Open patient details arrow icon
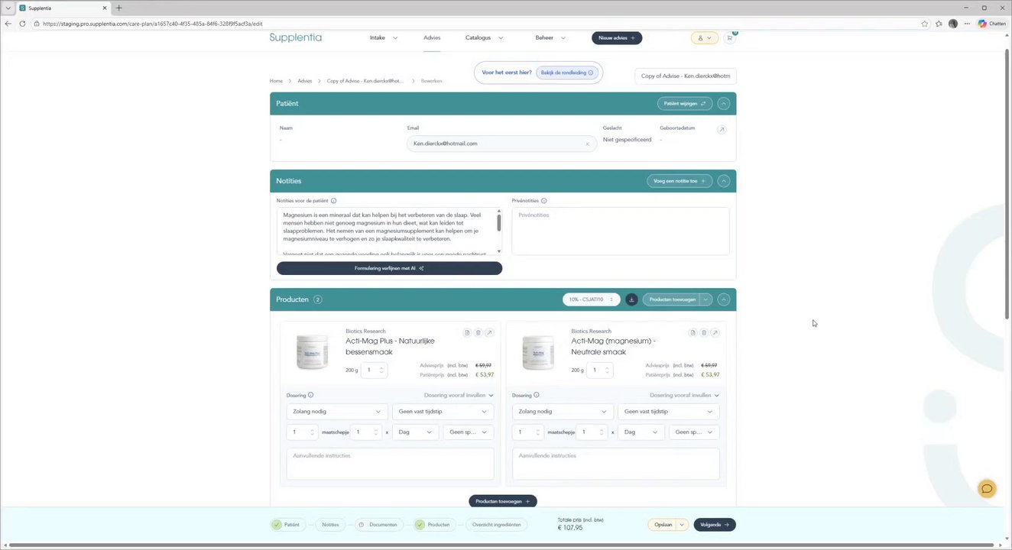1012x550 pixels. pos(722,129)
